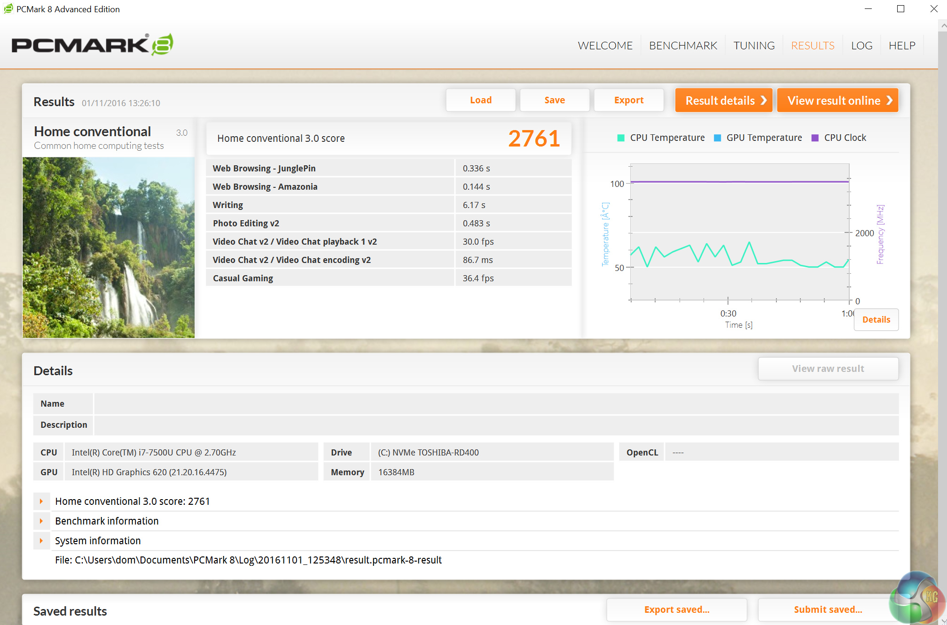This screenshot has height=625, width=947.
Task: Click the PCMark 8 logo
Action: point(92,45)
